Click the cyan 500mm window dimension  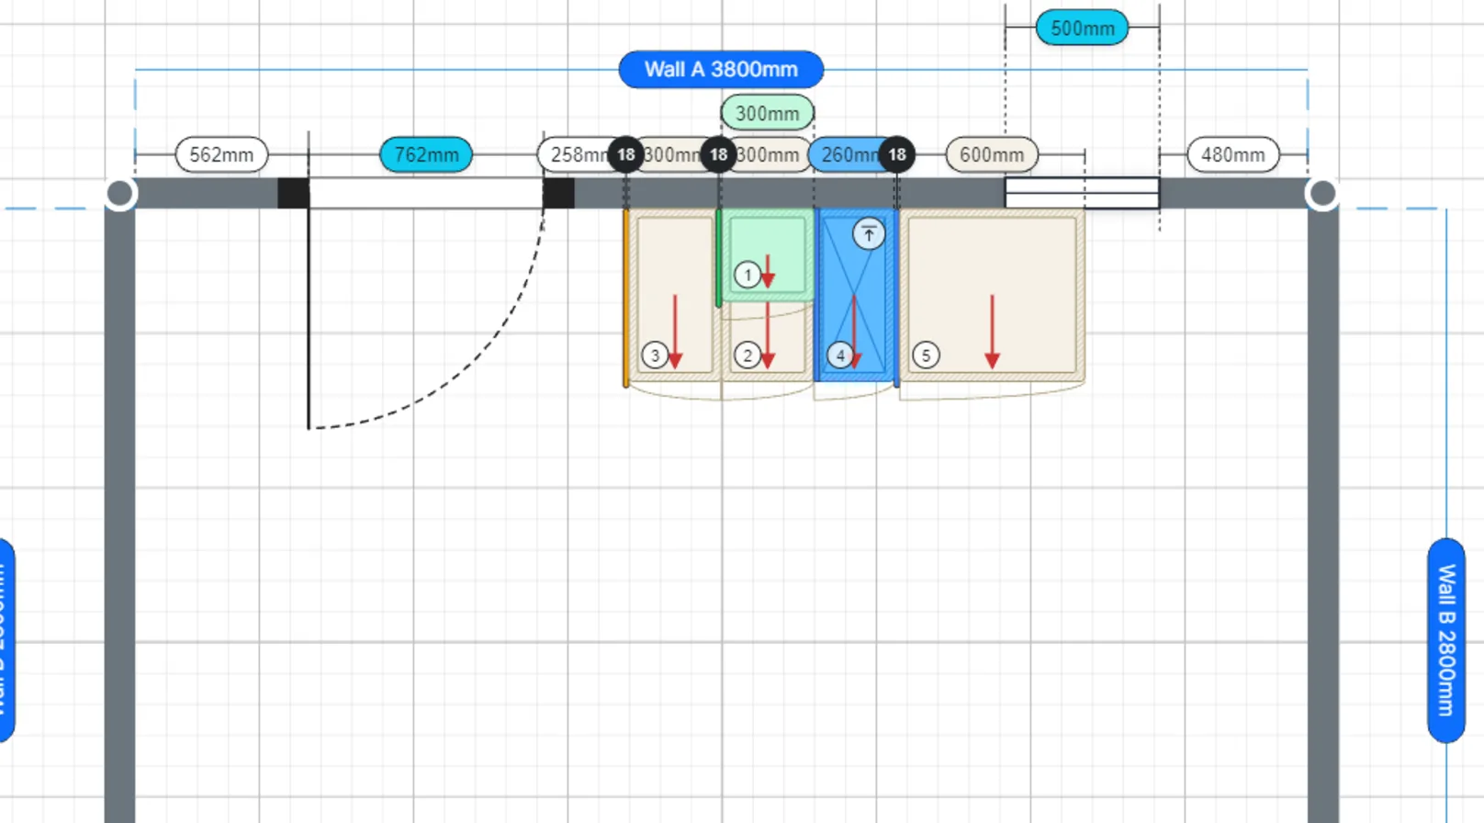pos(1082,28)
